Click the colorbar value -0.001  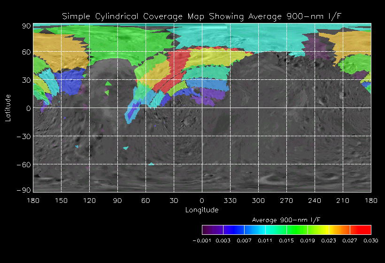click(x=202, y=240)
